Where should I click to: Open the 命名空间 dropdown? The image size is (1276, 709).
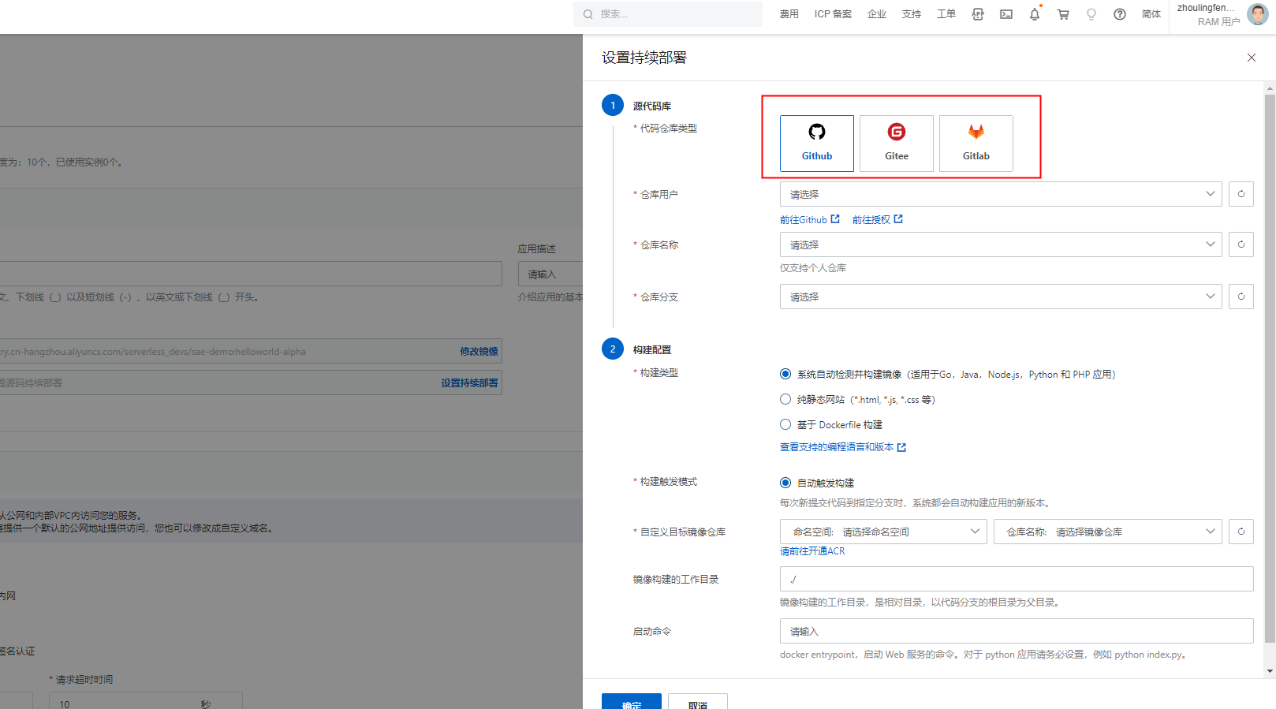(883, 532)
